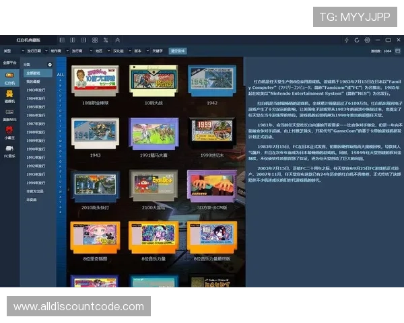Select the second grid layout view icon

point(73,40)
